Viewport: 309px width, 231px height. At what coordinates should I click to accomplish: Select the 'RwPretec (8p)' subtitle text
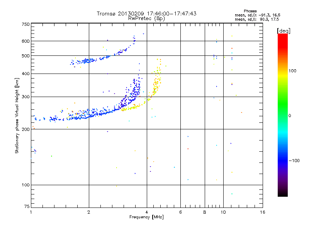pos(146,18)
